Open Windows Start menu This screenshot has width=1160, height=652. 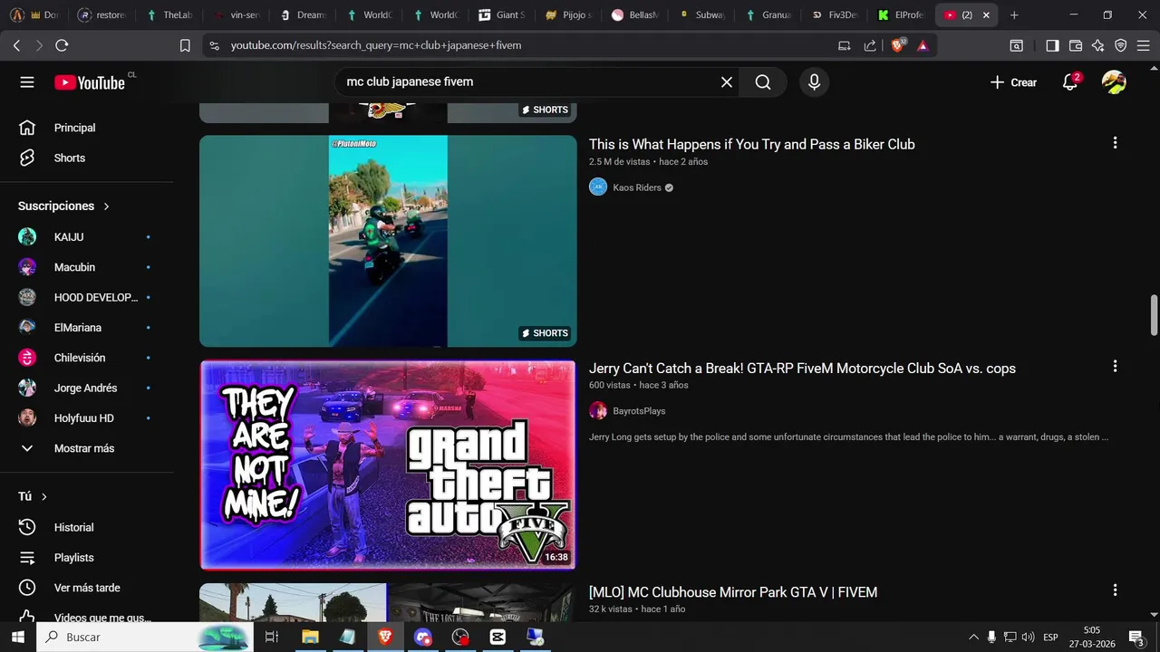(x=17, y=637)
